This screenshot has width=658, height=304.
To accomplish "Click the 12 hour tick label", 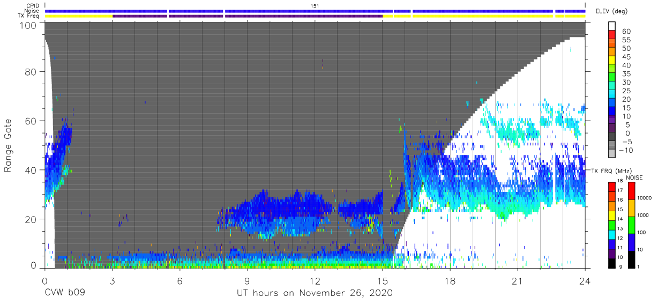I will 315,280.
